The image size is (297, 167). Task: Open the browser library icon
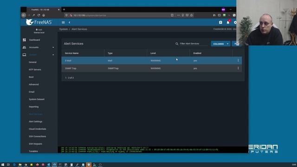click(x=214, y=15)
